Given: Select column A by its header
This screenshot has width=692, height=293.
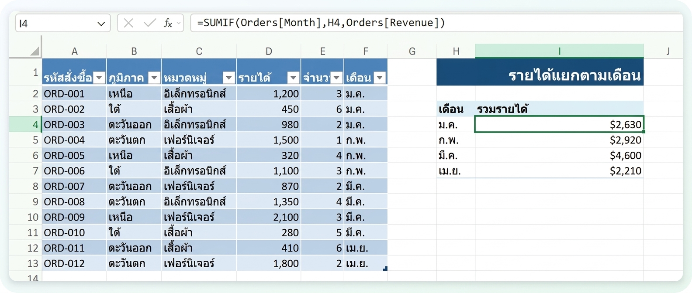Looking at the screenshot, I should pyautogui.click(x=74, y=51).
